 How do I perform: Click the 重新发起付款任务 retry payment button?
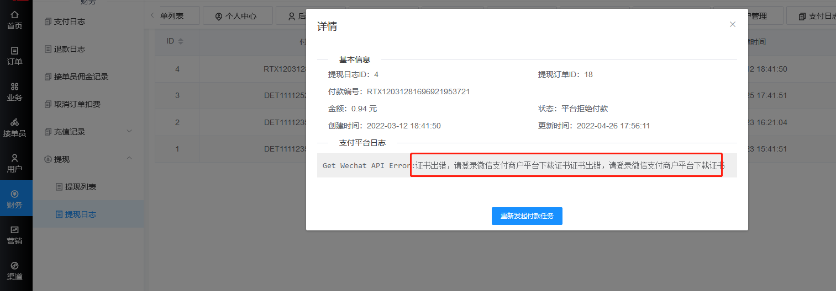click(x=527, y=216)
